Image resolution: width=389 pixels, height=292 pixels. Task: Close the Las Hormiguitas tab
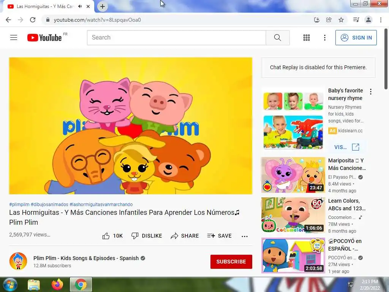88,6
